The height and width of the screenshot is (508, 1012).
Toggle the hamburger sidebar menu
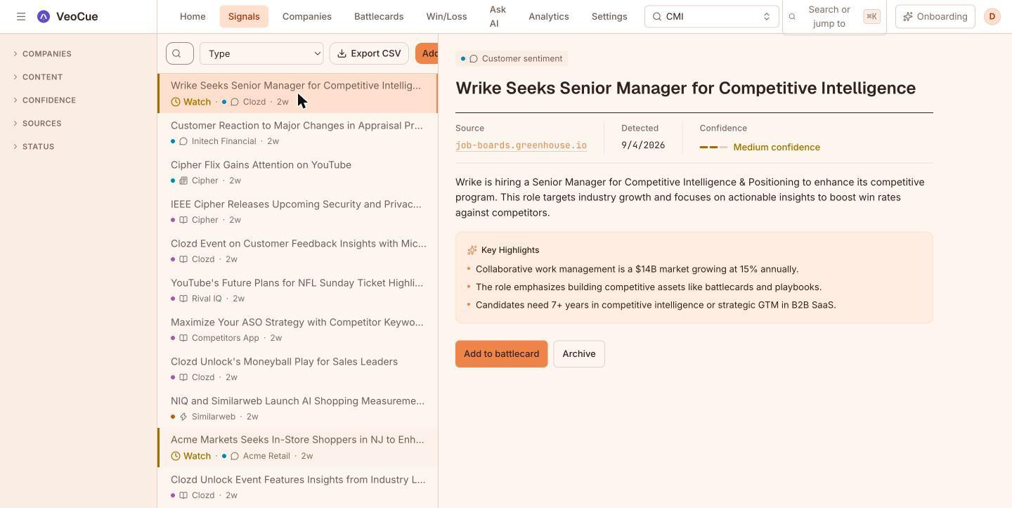pyautogui.click(x=21, y=16)
